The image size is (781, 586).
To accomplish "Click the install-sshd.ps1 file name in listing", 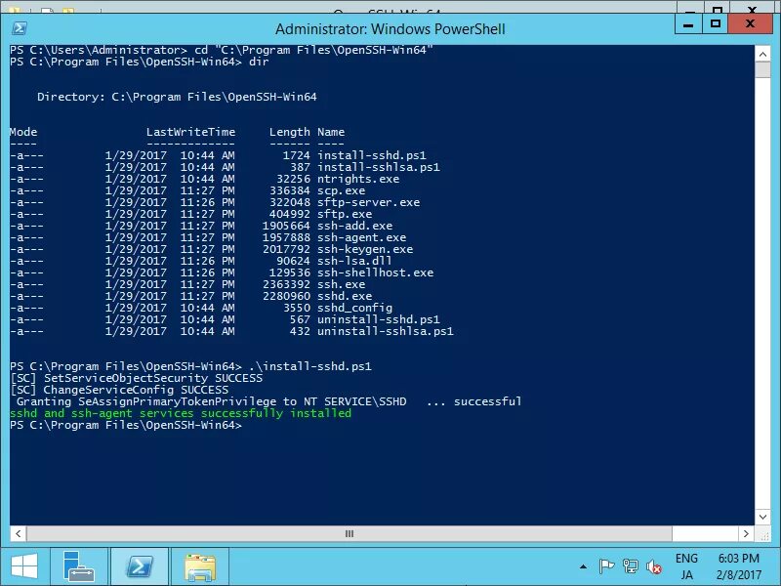I will [x=372, y=155].
